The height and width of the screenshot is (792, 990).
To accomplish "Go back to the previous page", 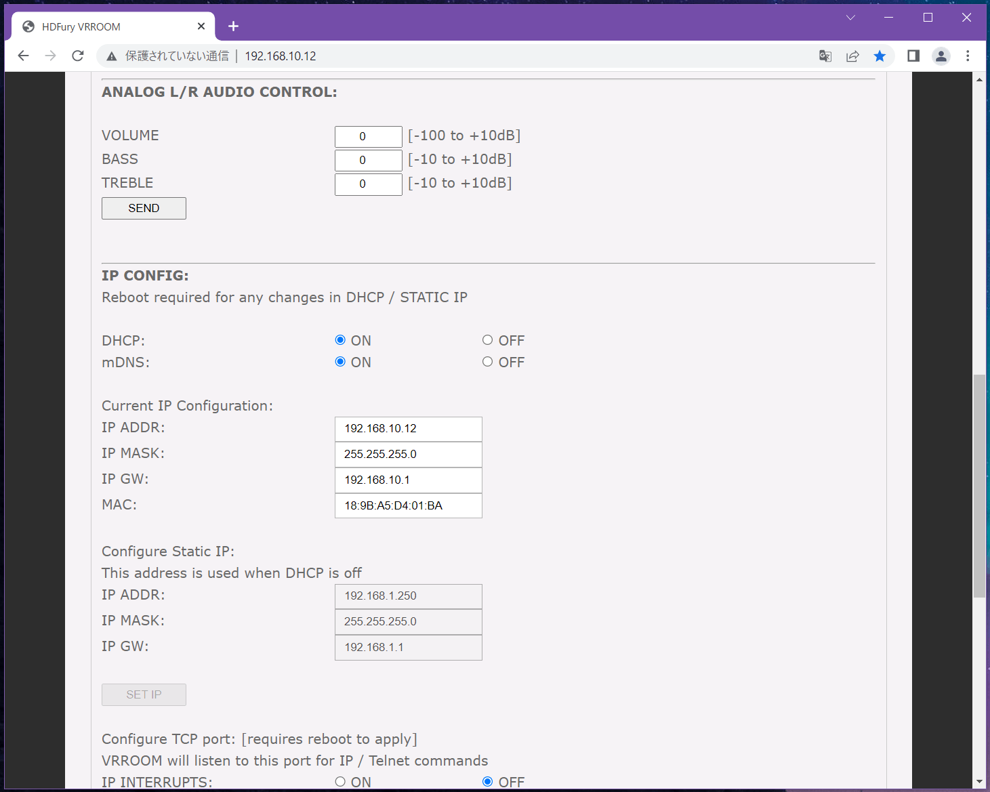I will tap(24, 56).
